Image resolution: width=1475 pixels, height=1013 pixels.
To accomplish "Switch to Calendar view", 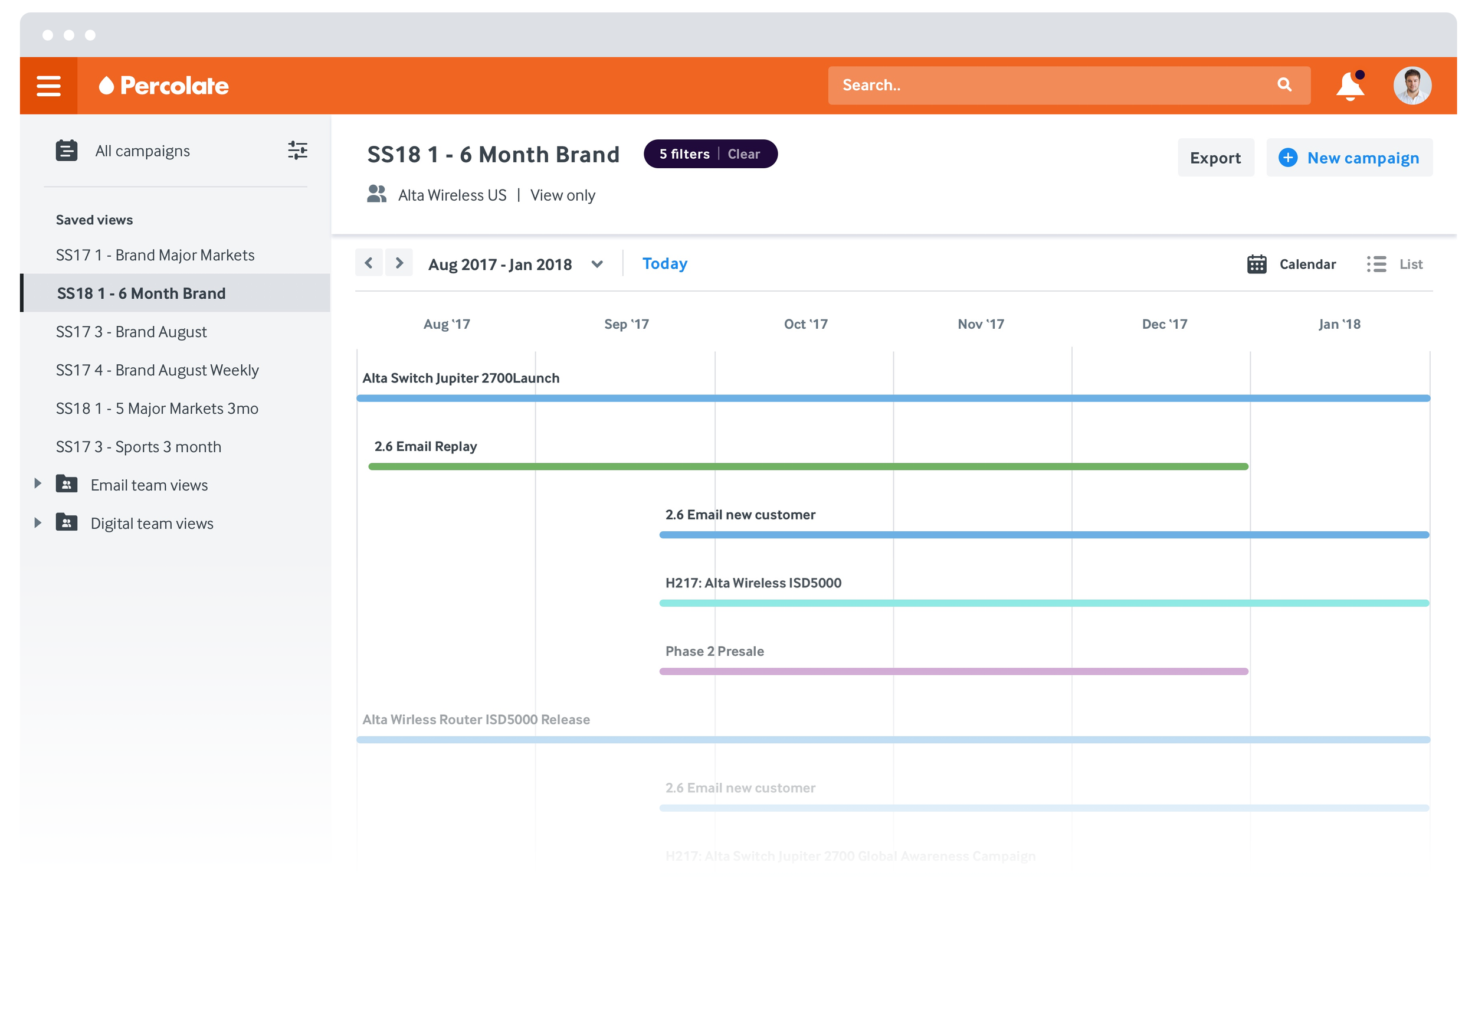I will click(1291, 264).
